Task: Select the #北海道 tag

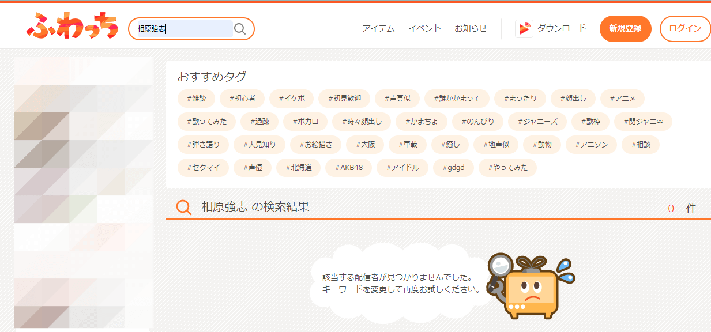Action: [x=298, y=168]
